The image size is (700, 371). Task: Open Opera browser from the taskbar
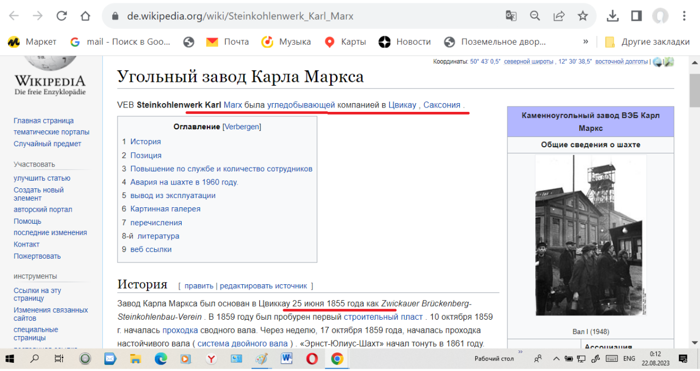coord(312,358)
